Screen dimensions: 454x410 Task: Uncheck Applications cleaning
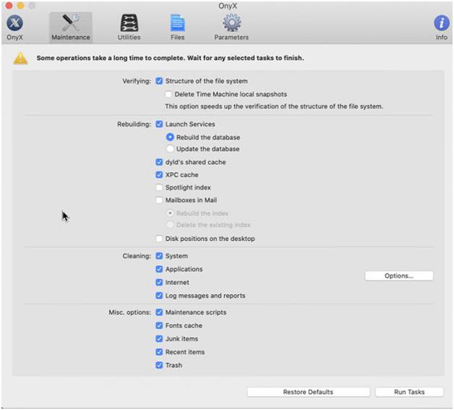[159, 269]
